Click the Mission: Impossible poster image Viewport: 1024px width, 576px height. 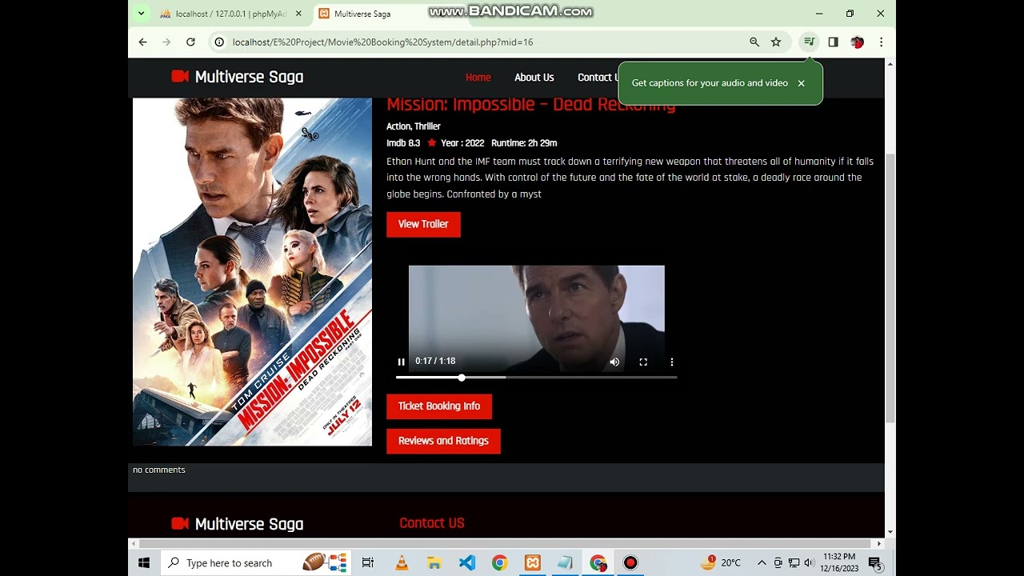pyautogui.click(x=252, y=271)
